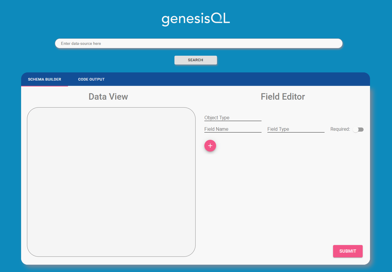Click the pink indicator under SCHEMA BUILDER
Screen dimensions: 392x272
(x=45, y=86)
